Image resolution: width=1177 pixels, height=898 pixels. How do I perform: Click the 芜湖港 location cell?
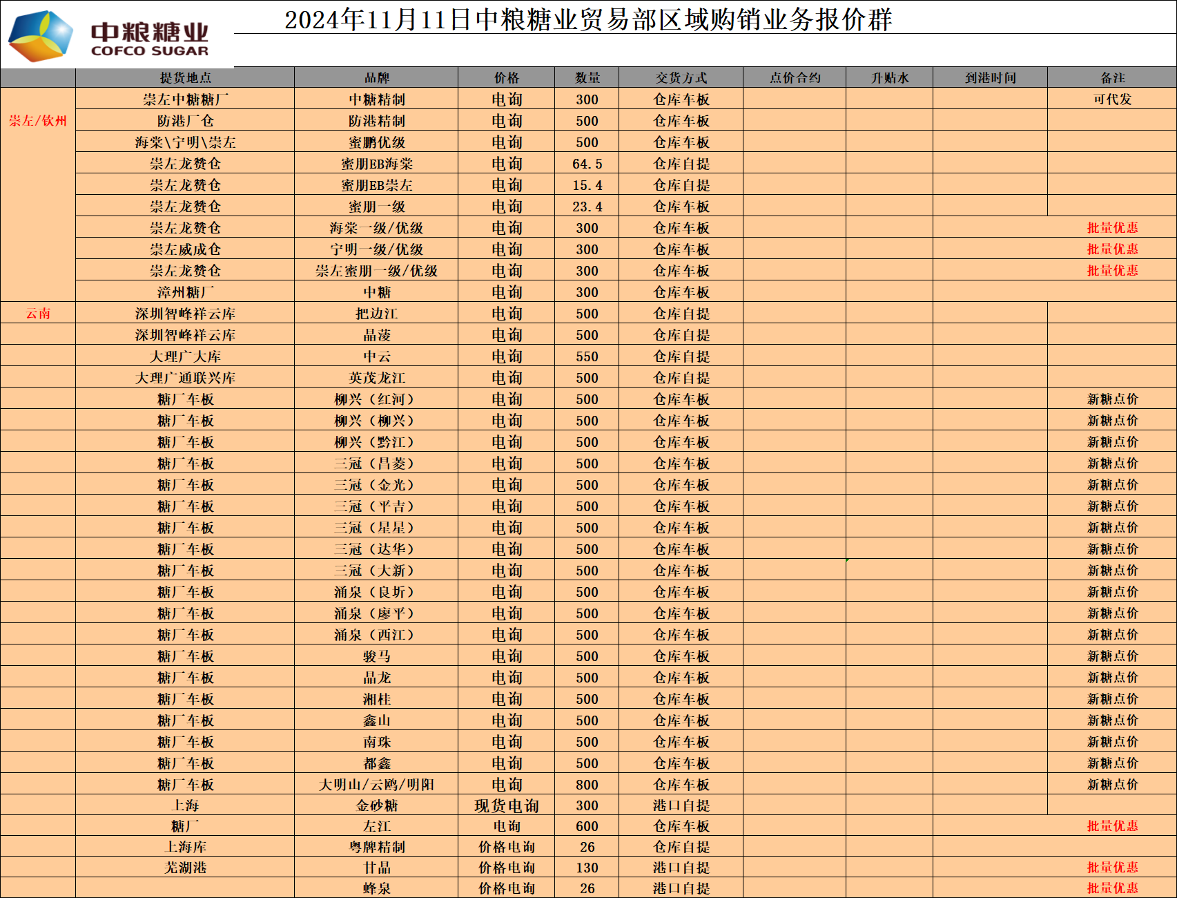coord(185,868)
